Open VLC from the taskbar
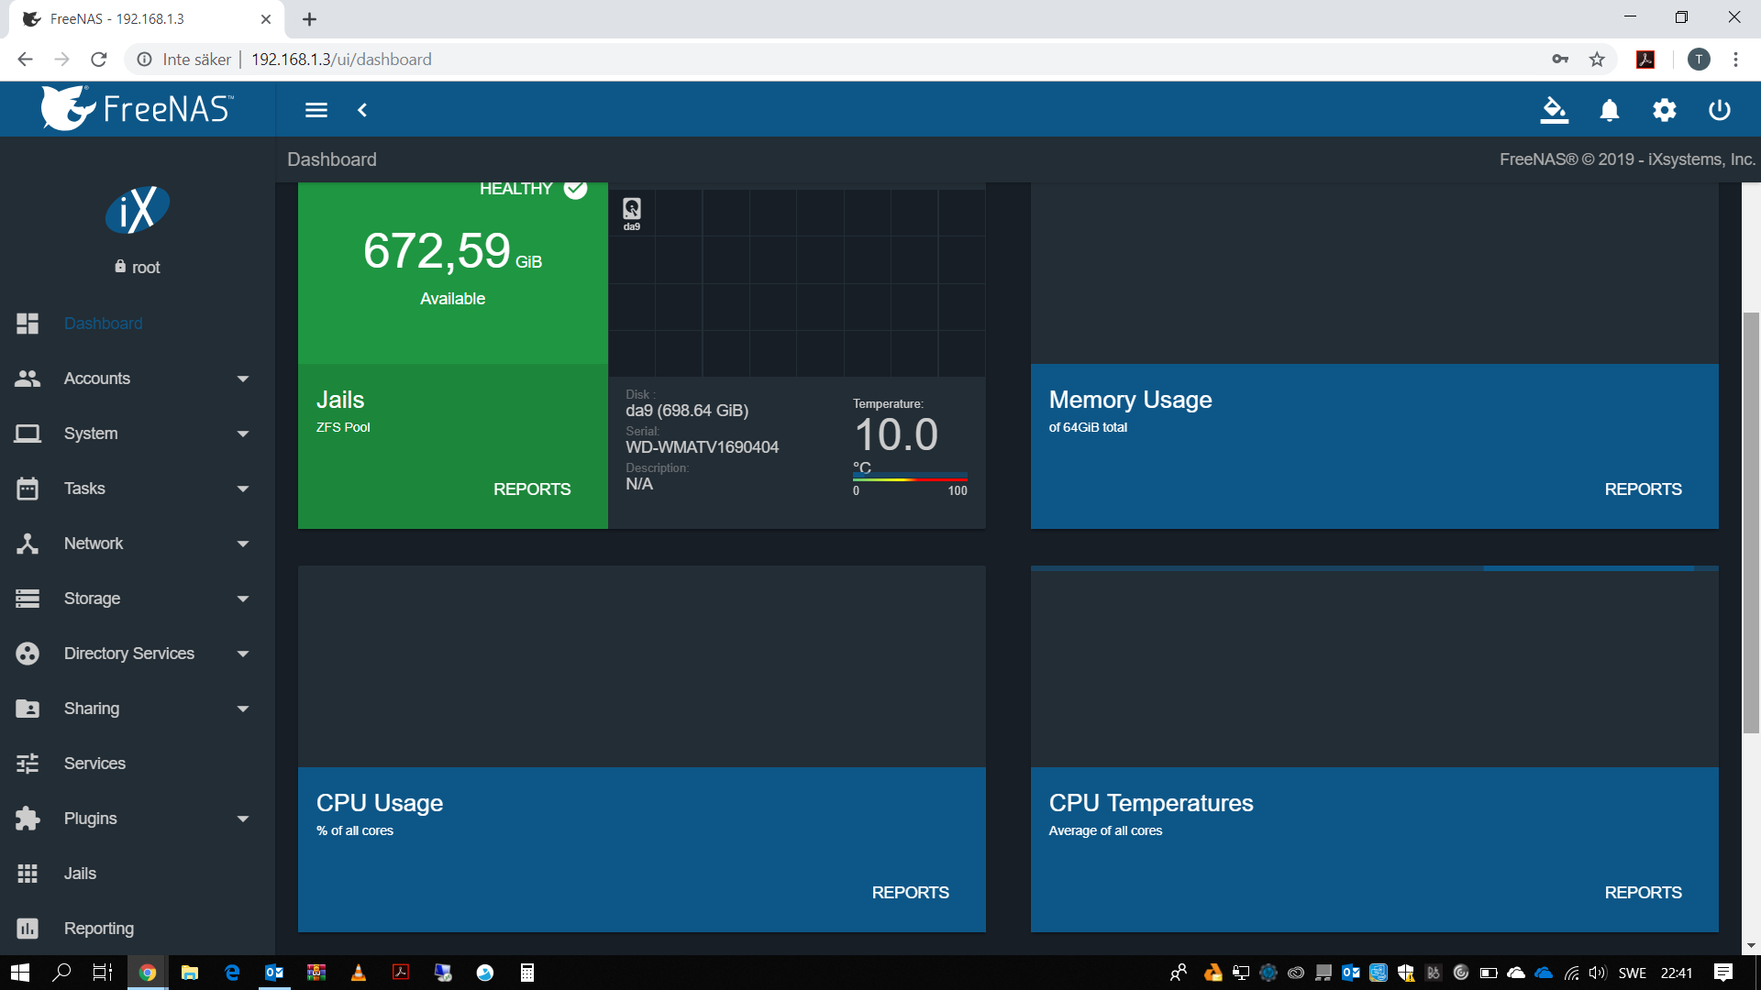The height and width of the screenshot is (990, 1761). (x=359, y=973)
